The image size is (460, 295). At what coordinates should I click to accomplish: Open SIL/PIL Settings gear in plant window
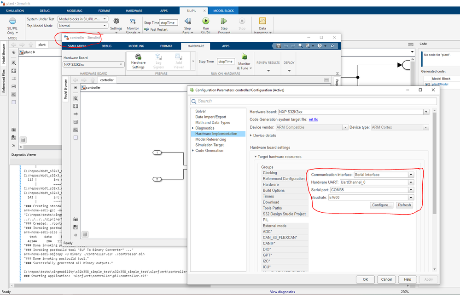pos(116,21)
